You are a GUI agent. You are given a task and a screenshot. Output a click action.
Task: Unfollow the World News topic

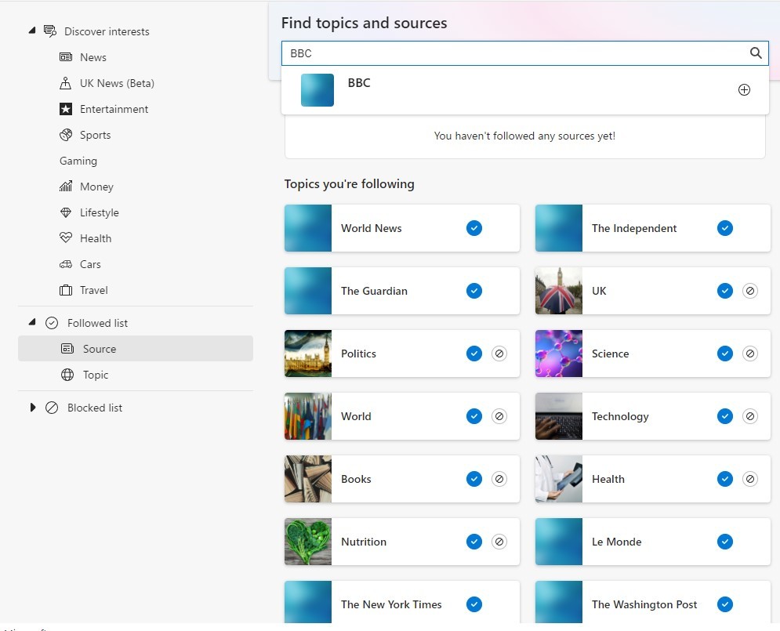pyautogui.click(x=473, y=228)
